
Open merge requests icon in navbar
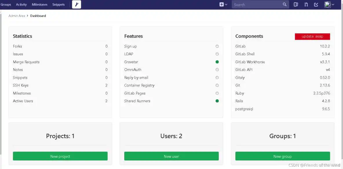tap(306, 5)
